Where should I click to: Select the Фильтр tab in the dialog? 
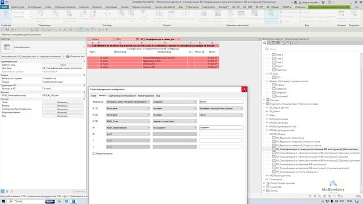point(102,95)
